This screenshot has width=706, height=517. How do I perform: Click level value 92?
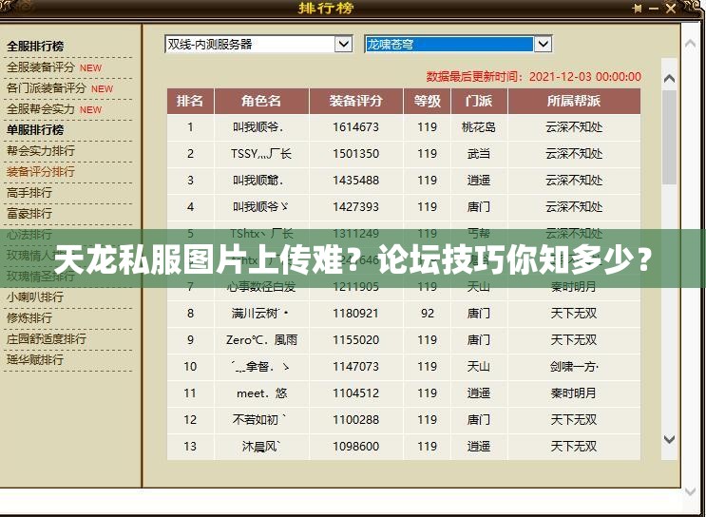coord(428,314)
